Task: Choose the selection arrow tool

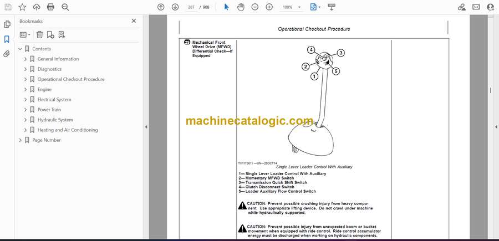Action: tap(226, 7)
